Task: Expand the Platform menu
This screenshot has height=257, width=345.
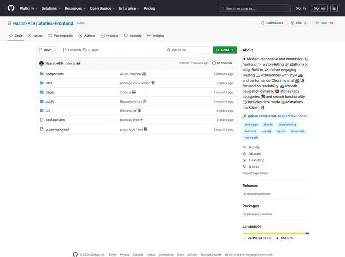Action: pos(29,8)
